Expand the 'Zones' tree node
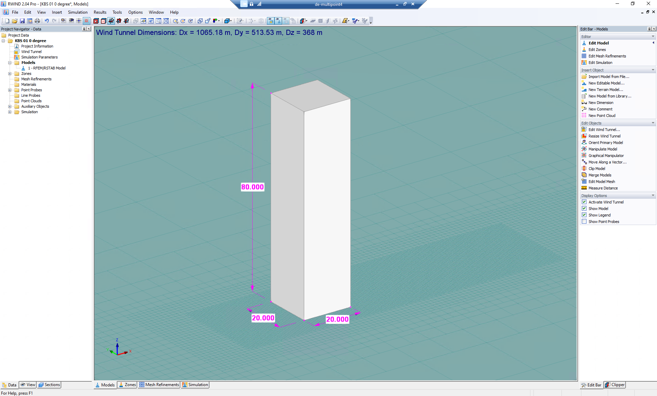 [x=10, y=74]
